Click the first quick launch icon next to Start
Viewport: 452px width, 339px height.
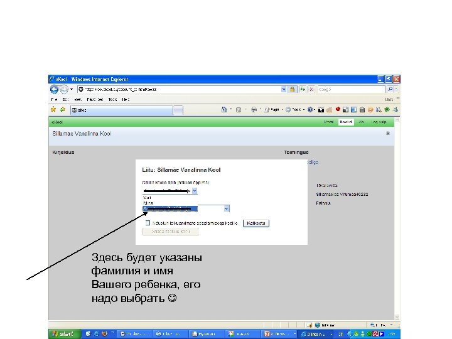[88, 334]
